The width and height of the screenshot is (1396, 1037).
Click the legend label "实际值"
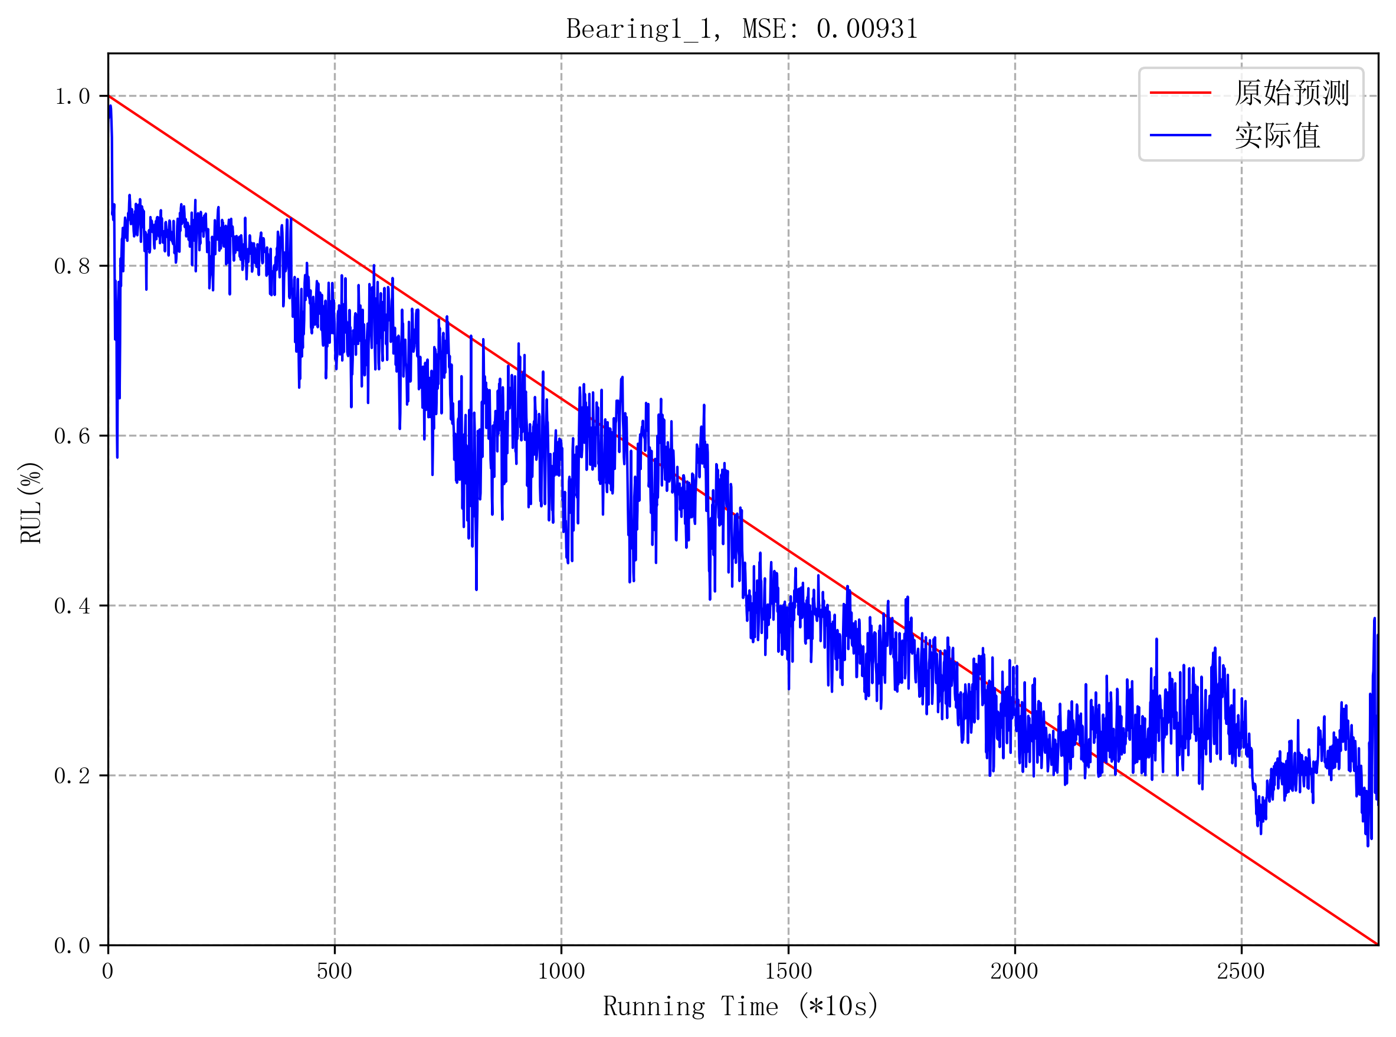[1277, 136]
